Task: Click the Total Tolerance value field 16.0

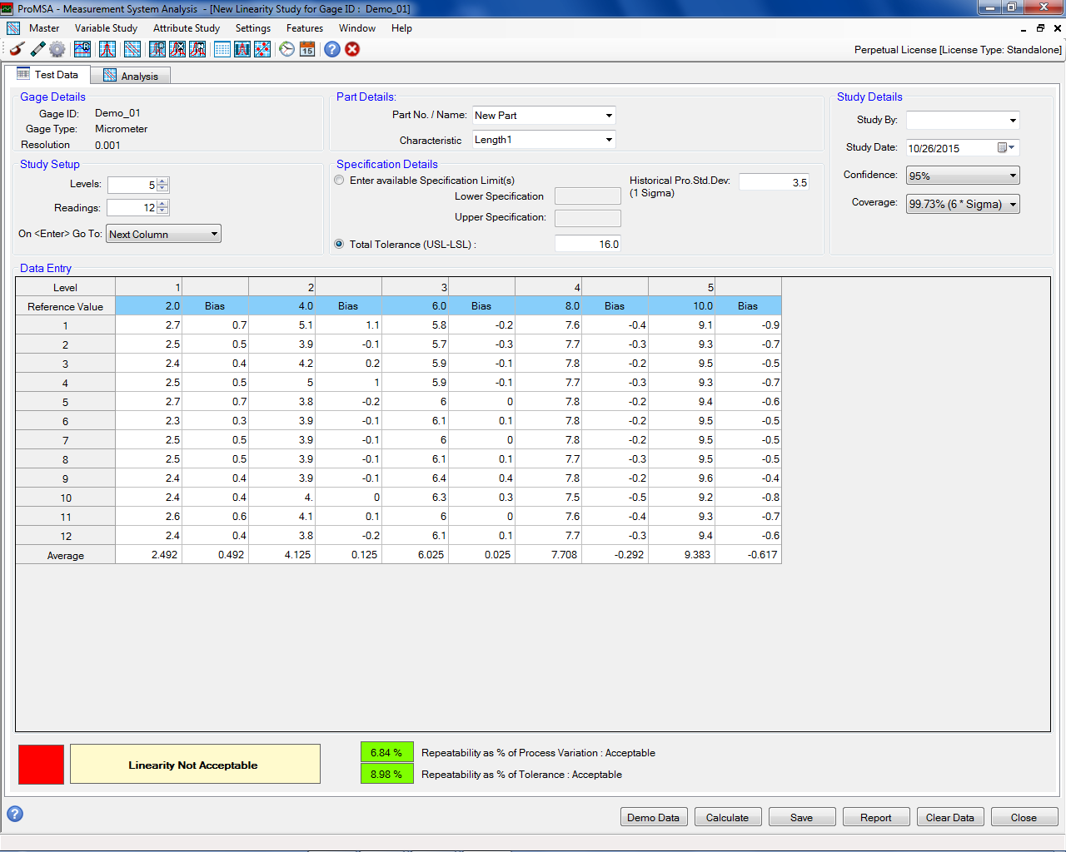Action: point(588,244)
